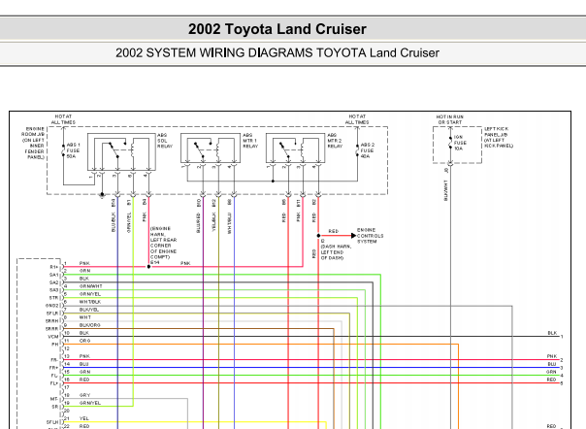Click the "IGN FUSE 10A" label

[460, 143]
